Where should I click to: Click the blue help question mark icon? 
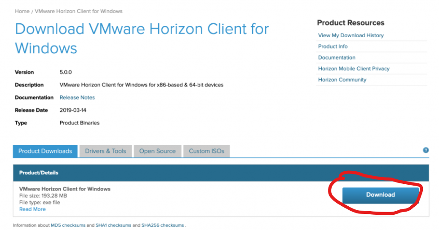426,150
